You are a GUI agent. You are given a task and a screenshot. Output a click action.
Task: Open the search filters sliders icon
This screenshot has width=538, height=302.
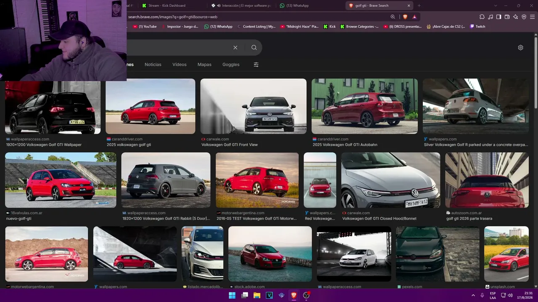[x=256, y=65]
